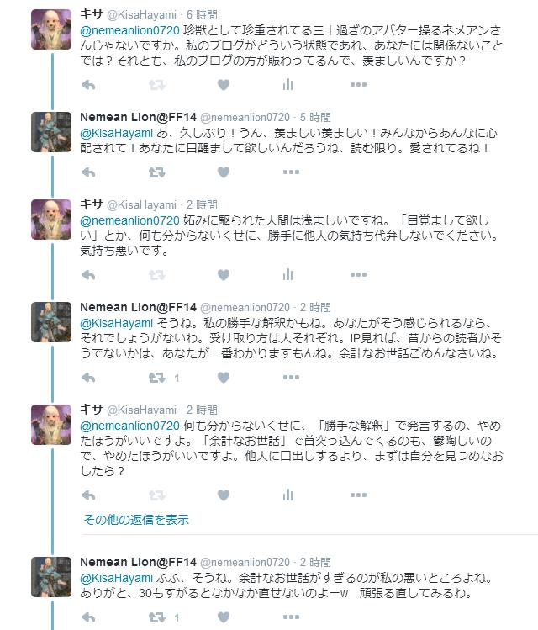The height and width of the screenshot is (630, 538).
Task: Open more options on first キサ tweet
Action: pyautogui.click(x=359, y=84)
